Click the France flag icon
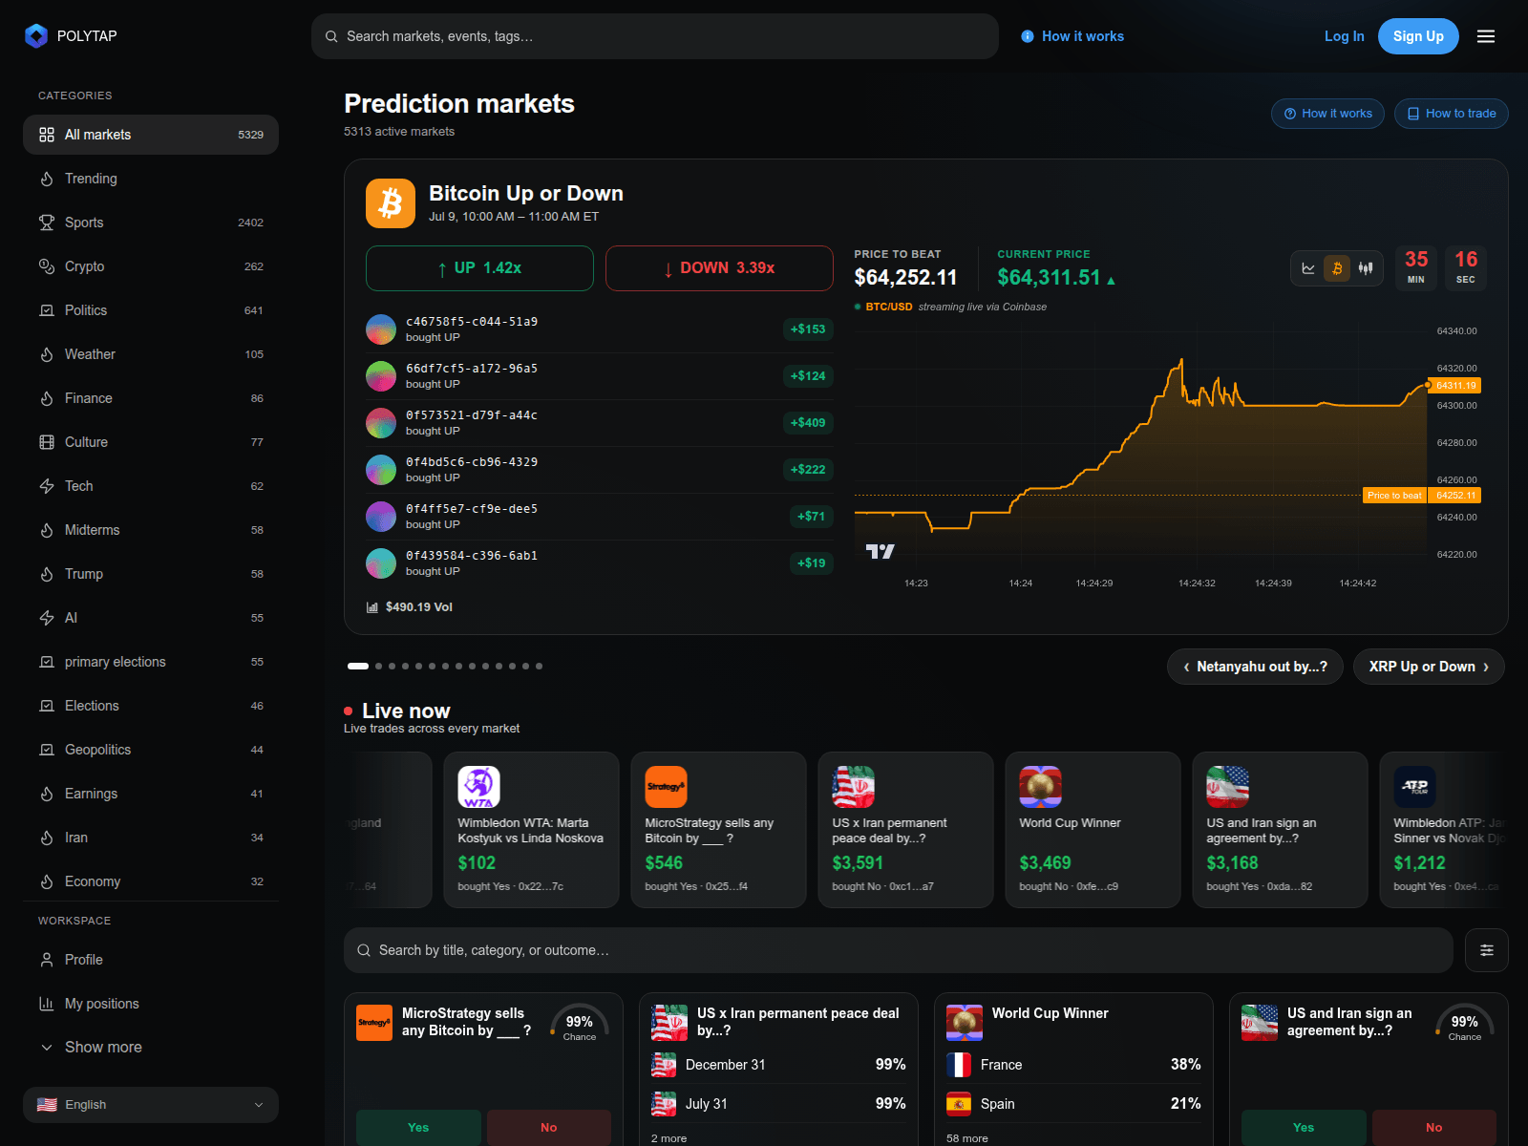Screen dimensions: 1528x1146 pyautogui.click(x=959, y=1065)
